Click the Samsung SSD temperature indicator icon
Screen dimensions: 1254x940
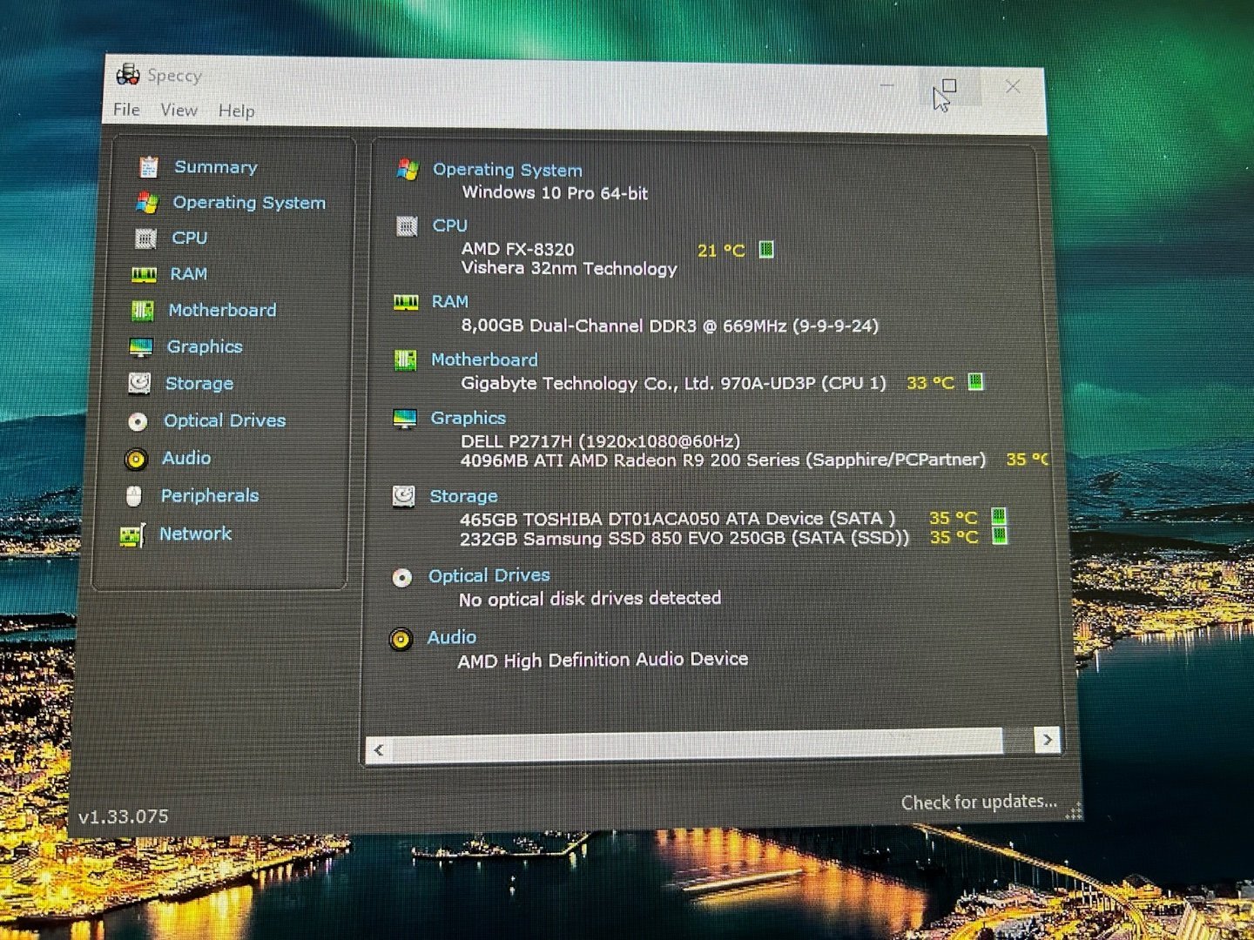[1000, 535]
